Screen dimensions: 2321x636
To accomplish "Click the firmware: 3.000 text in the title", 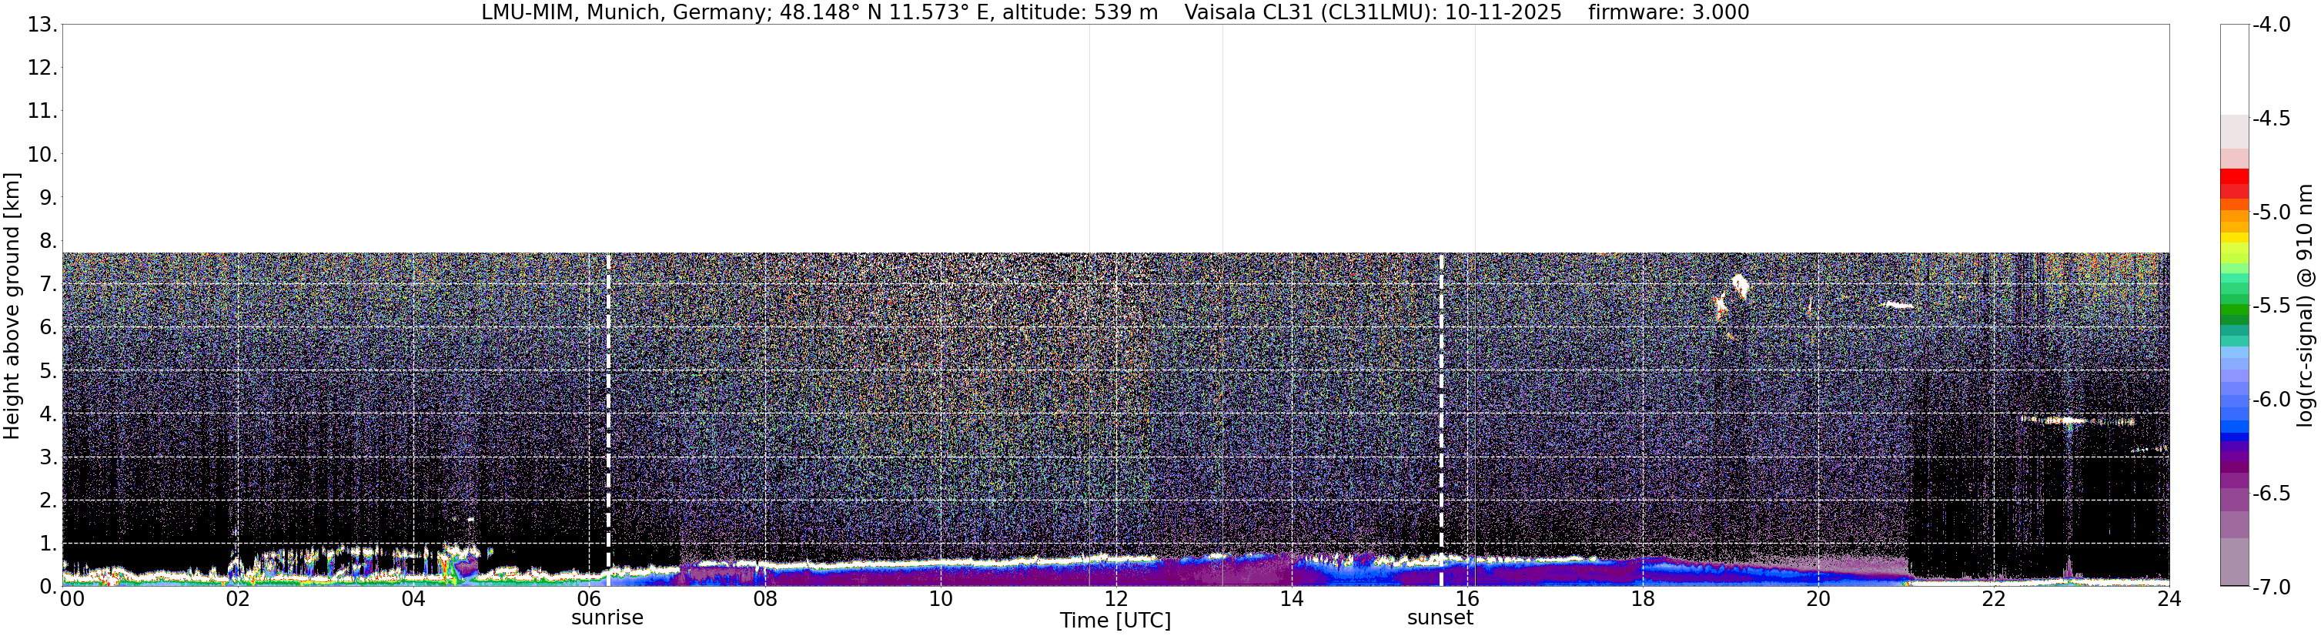I will pos(1669,12).
